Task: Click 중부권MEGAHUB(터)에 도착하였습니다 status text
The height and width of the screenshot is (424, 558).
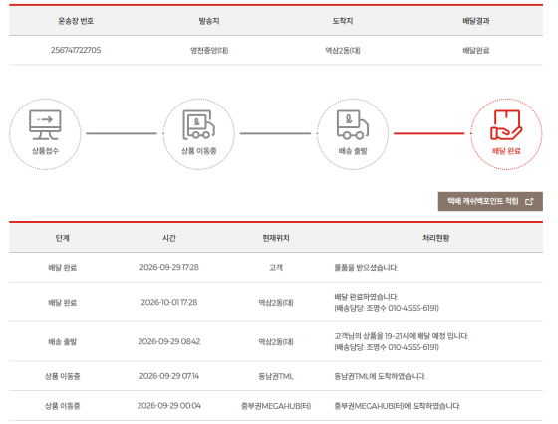Action: coord(398,406)
